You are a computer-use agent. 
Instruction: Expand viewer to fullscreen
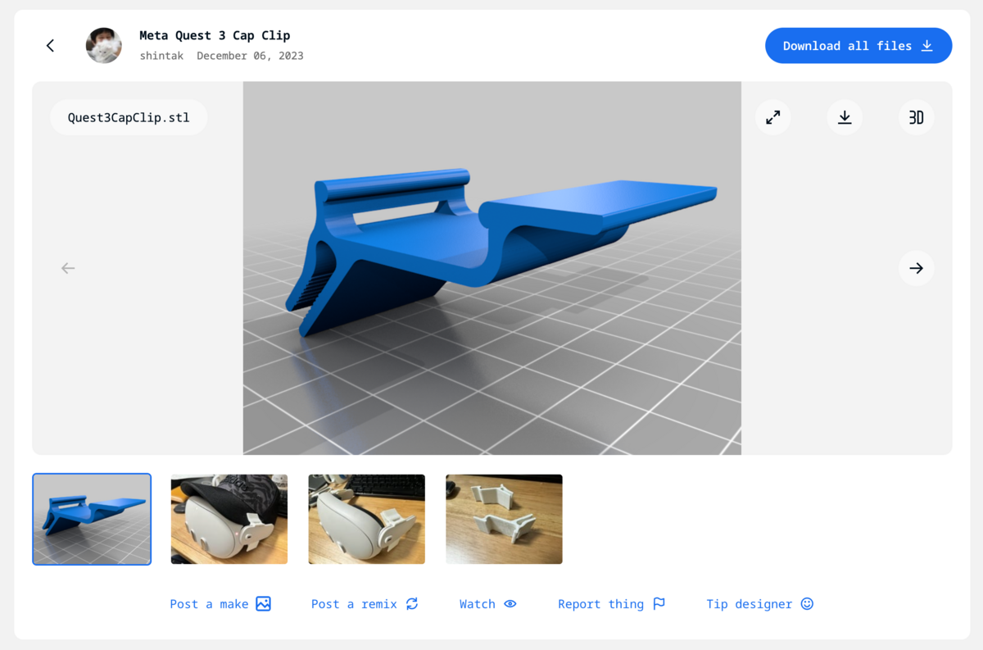tap(772, 117)
